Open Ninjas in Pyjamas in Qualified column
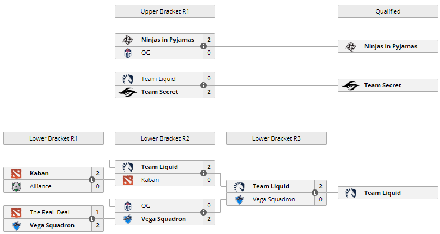The width and height of the screenshot is (440, 234). tap(388, 46)
